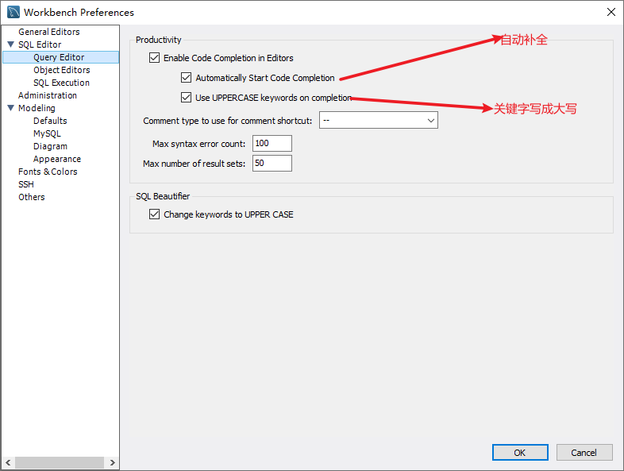Go to SQL Execution settings
Viewport: 624px width, 471px height.
(61, 83)
